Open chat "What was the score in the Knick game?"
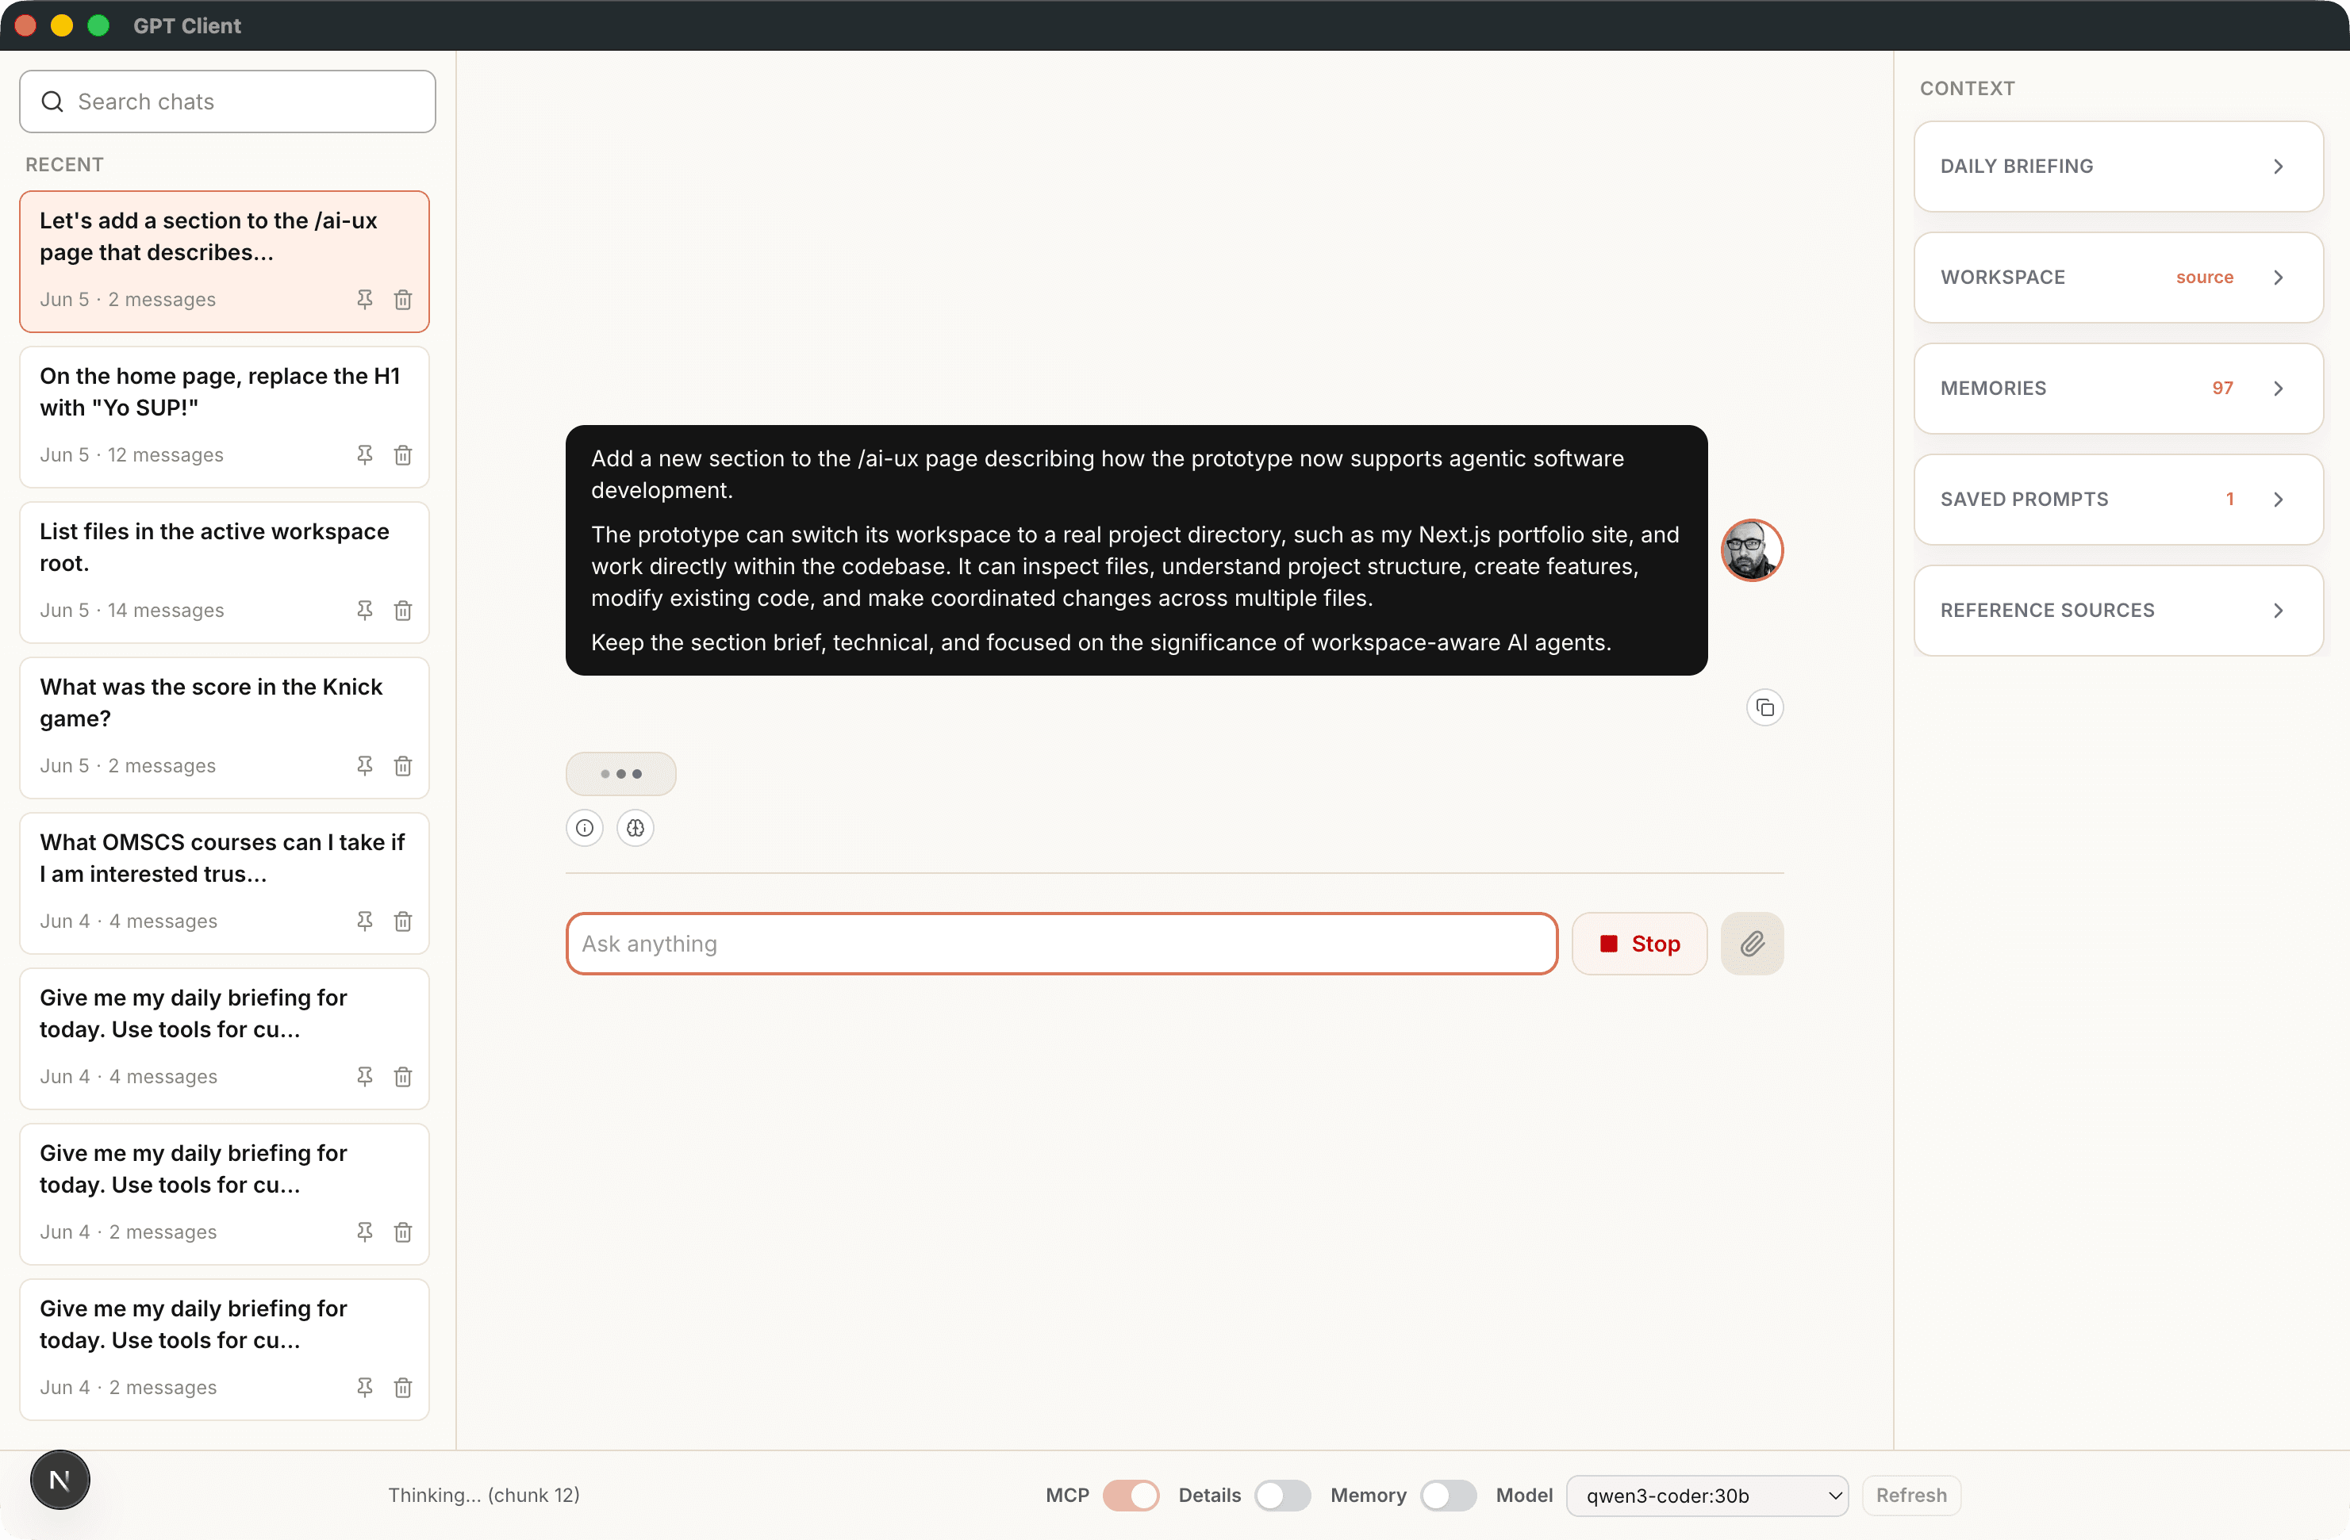The height and width of the screenshot is (1540, 2350). (225, 727)
